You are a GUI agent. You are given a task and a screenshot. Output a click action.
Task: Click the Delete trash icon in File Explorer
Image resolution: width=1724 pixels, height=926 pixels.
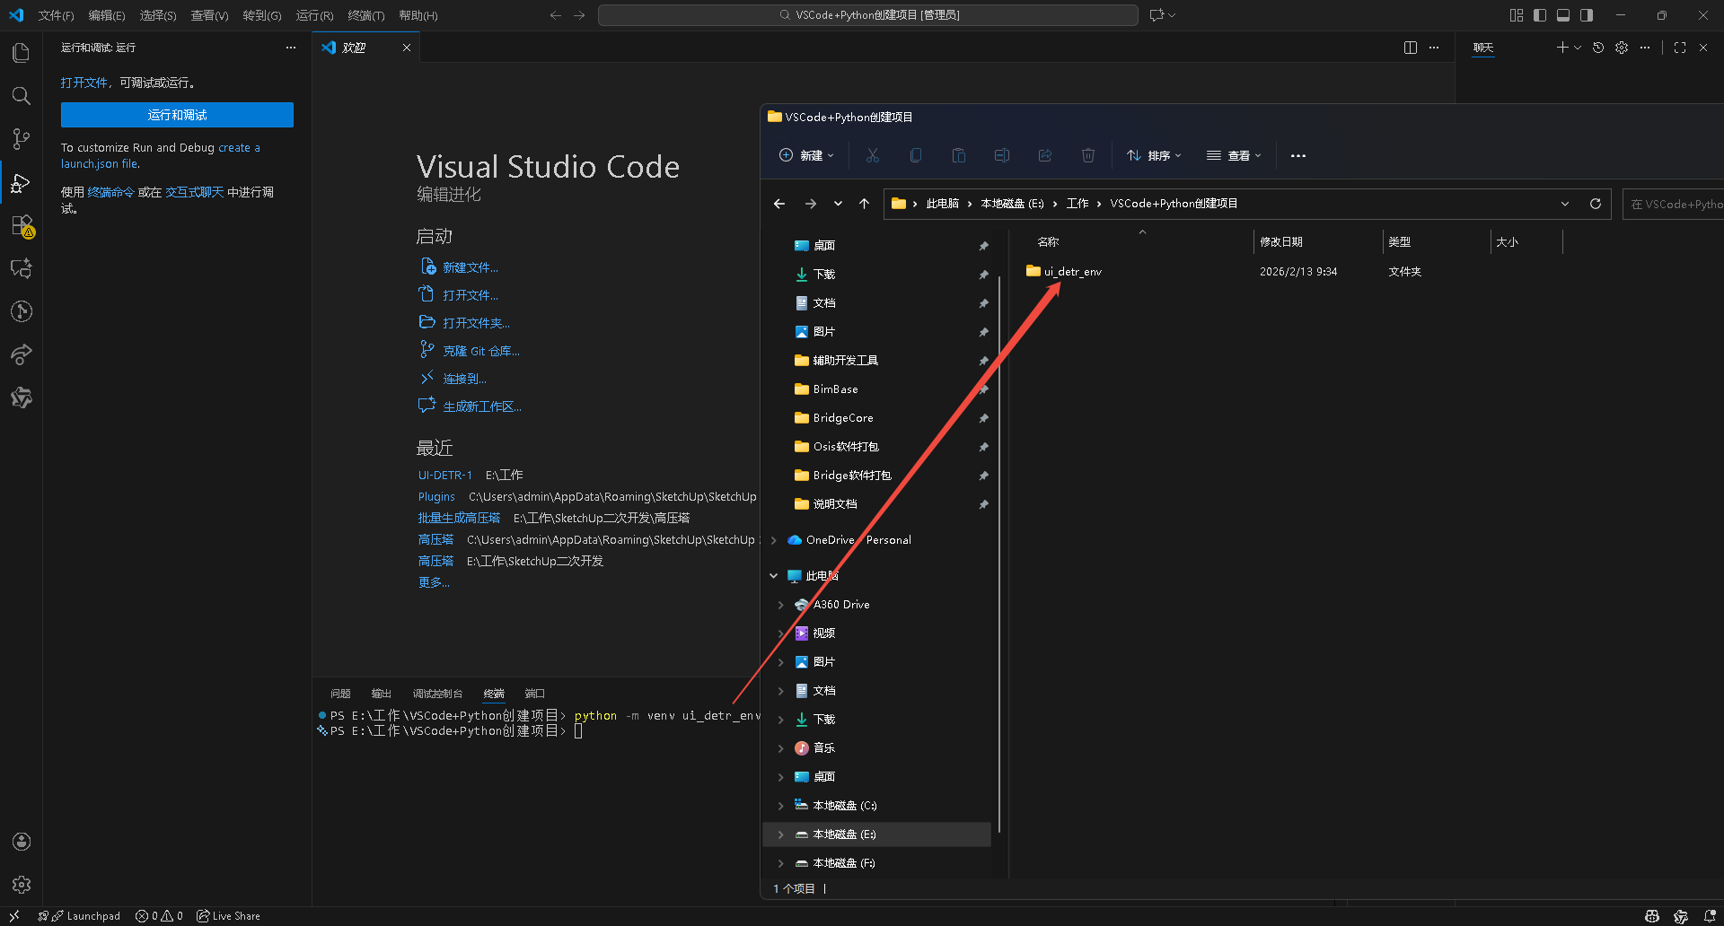tap(1087, 155)
